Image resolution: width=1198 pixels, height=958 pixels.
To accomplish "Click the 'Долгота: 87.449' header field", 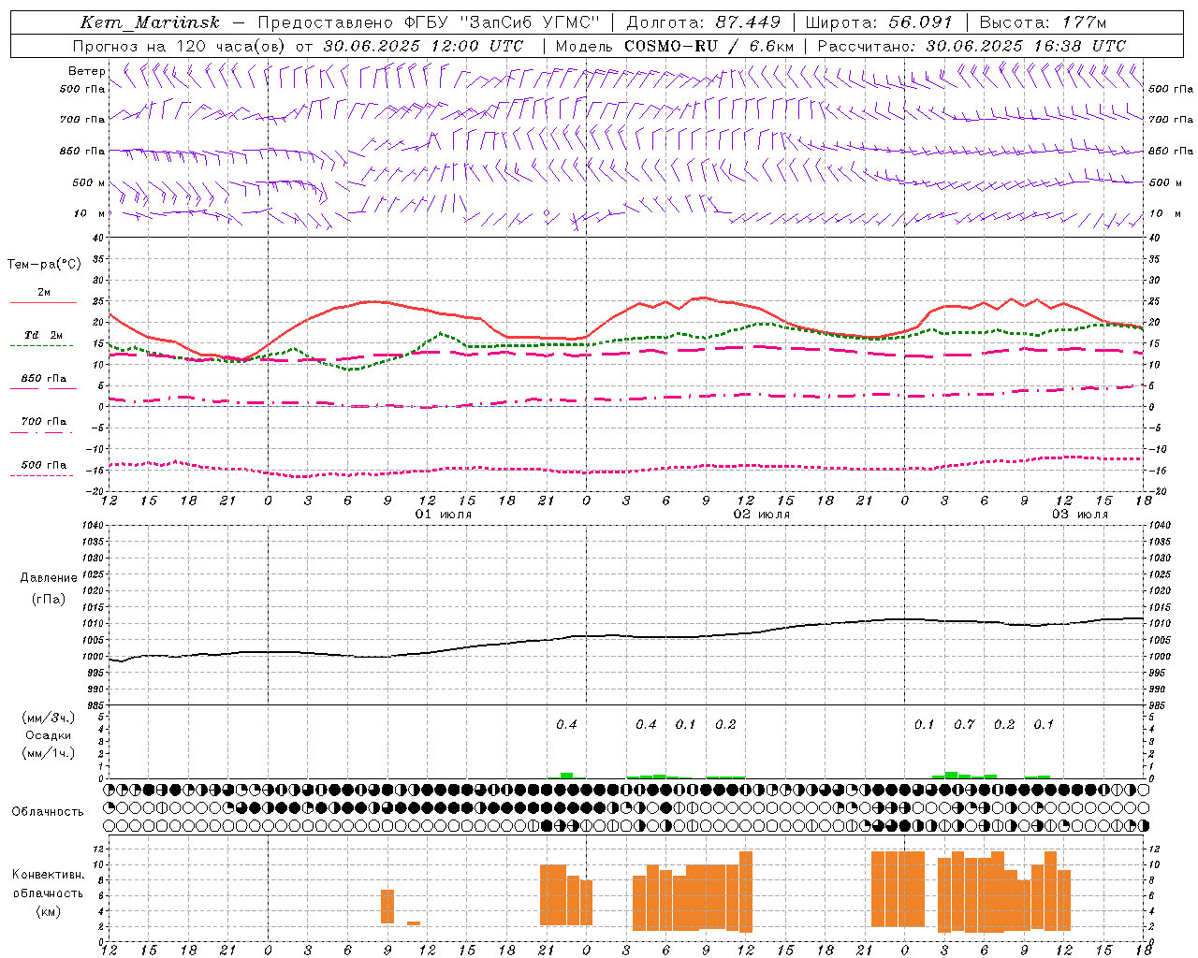I will click(x=704, y=22).
